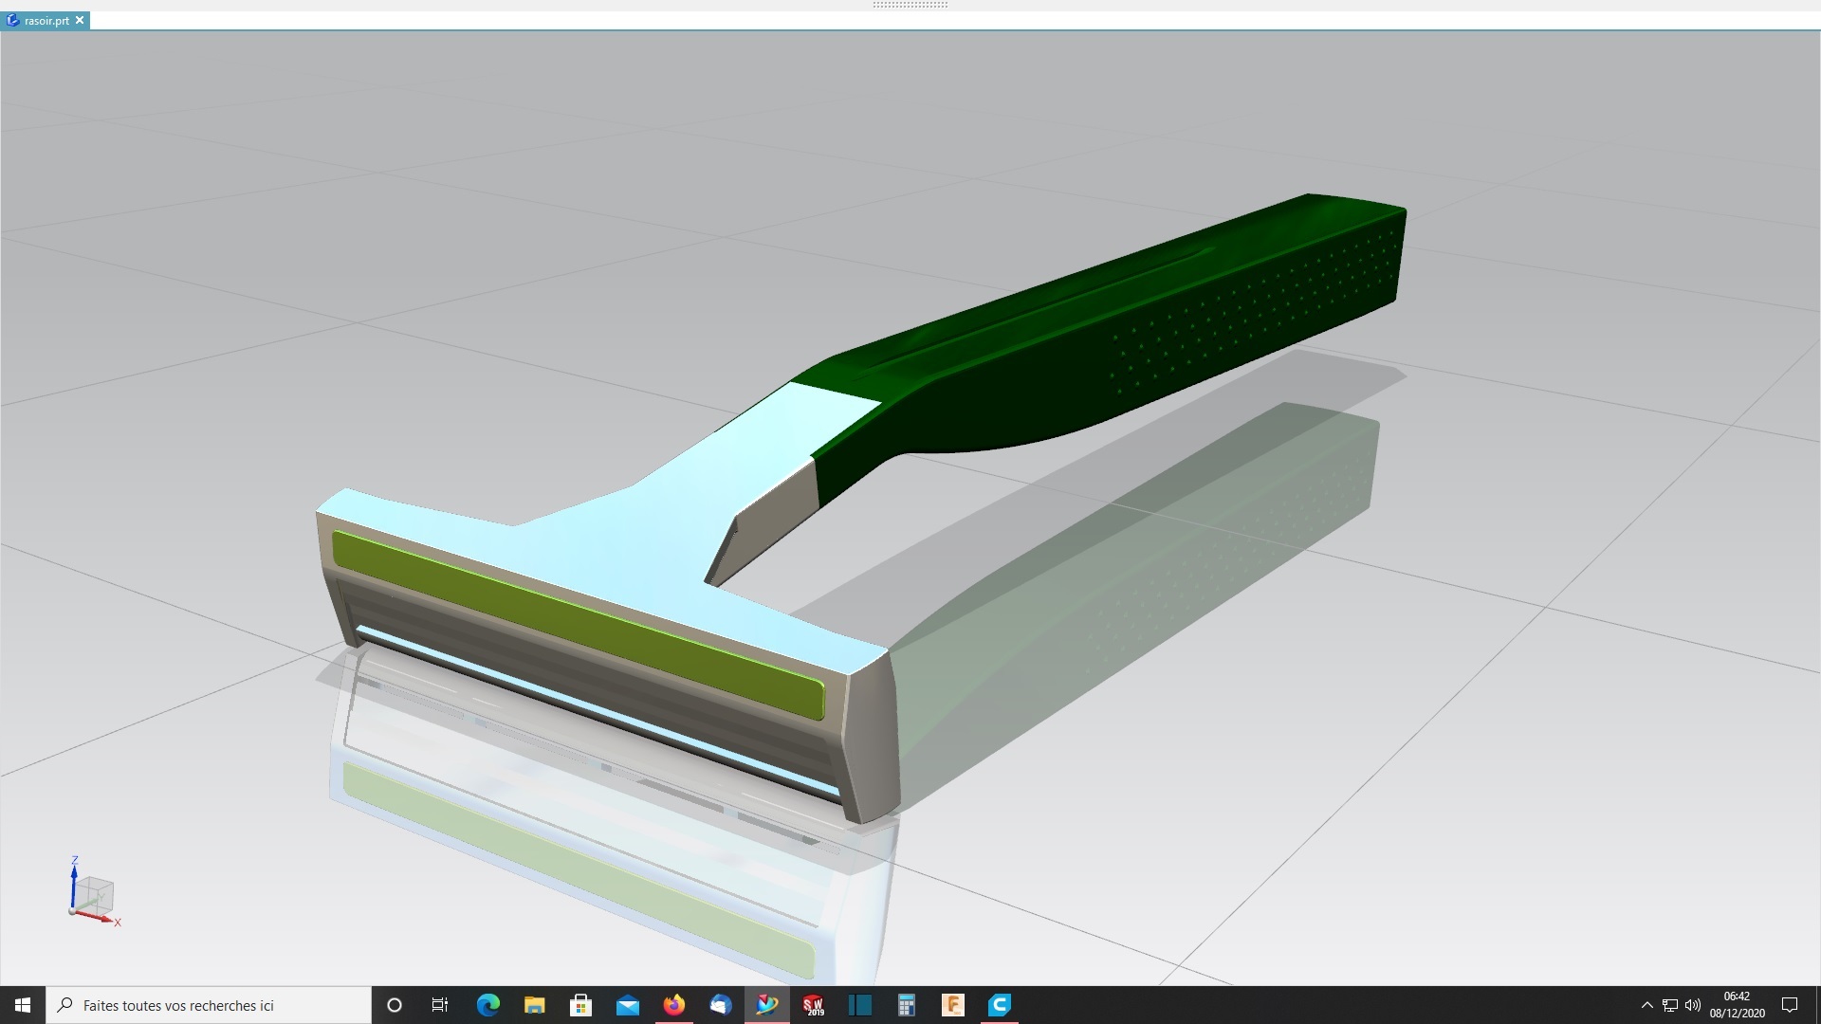
Task: Open the Calculator taskbar icon
Action: (907, 1005)
